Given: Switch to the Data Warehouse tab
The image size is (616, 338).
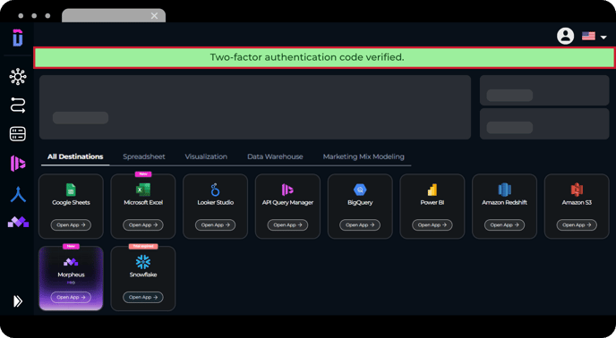Looking at the screenshot, I should (275, 156).
